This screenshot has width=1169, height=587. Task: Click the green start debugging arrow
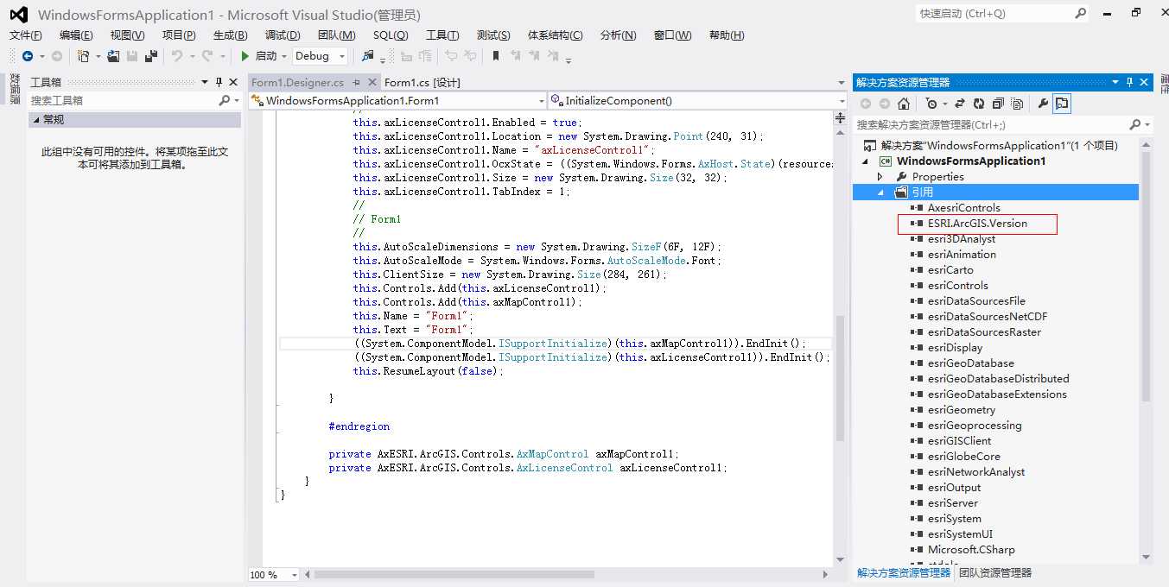coord(245,56)
